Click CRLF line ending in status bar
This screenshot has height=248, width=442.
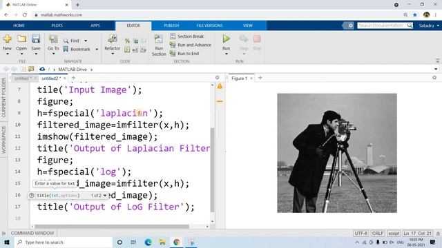point(378,234)
